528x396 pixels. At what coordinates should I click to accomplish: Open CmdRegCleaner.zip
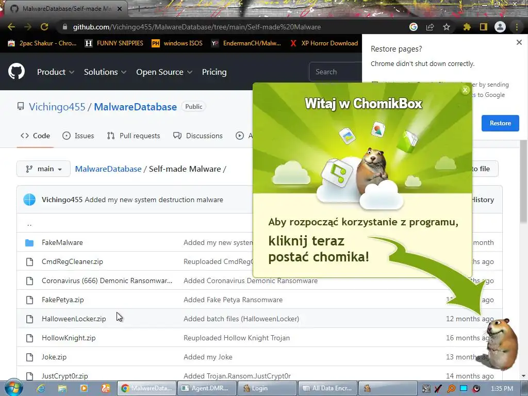(x=72, y=261)
